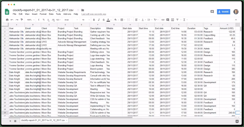Open the font size dropdown

pos(85,20)
